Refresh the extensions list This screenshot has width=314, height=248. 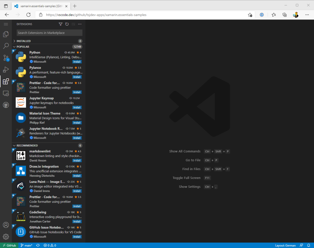click(67, 24)
